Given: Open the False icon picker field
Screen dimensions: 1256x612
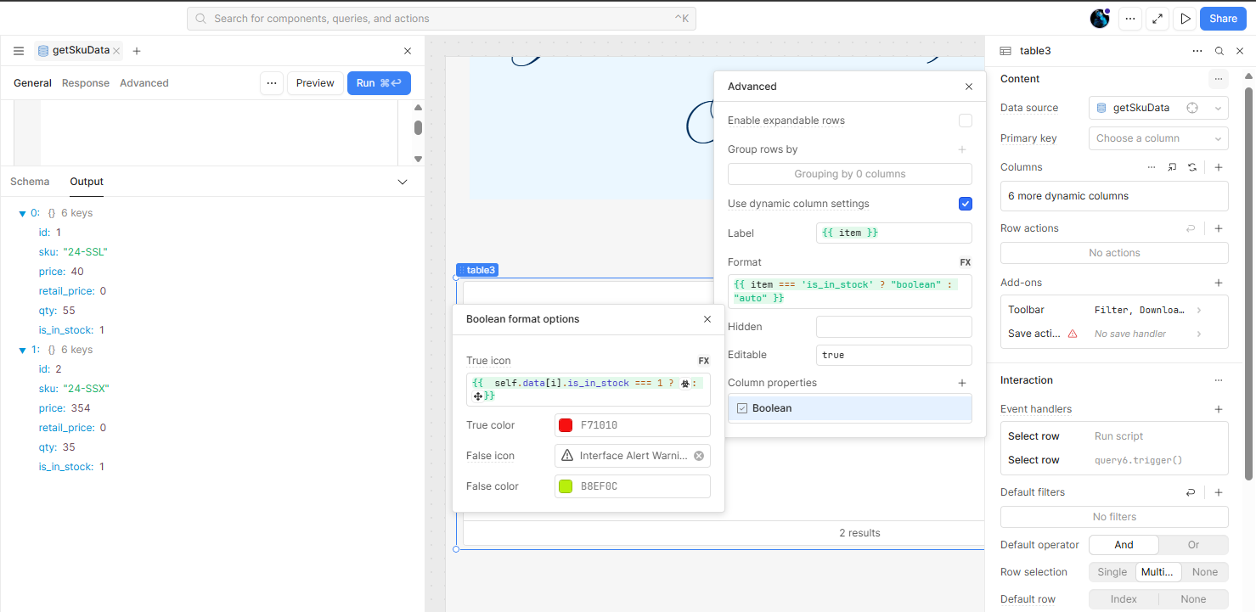Looking at the screenshot, I should click(632, 456).
